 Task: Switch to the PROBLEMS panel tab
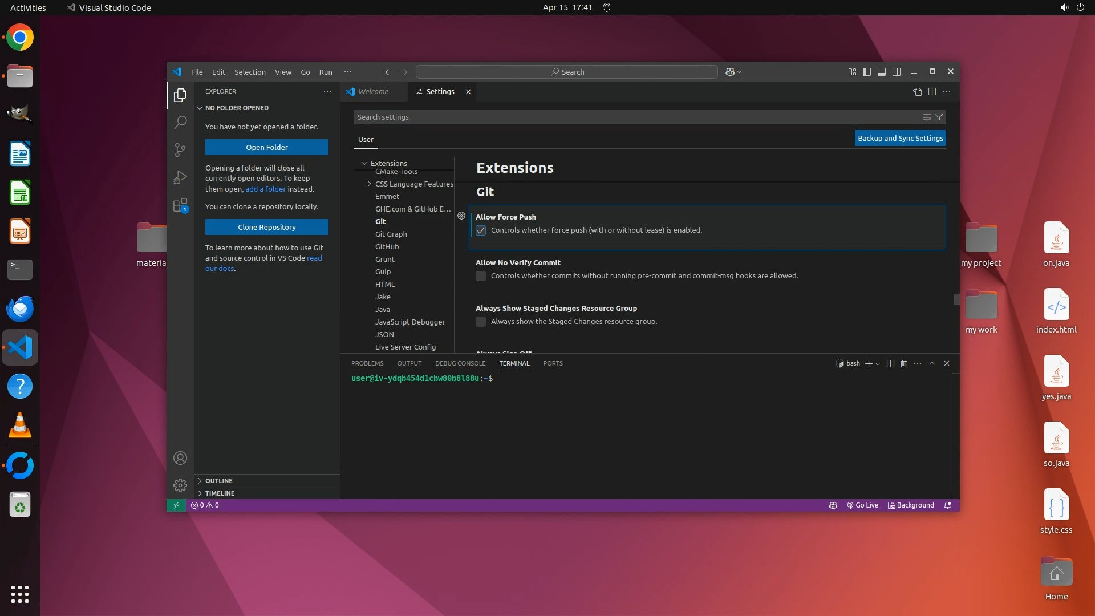tap(367, 363)
